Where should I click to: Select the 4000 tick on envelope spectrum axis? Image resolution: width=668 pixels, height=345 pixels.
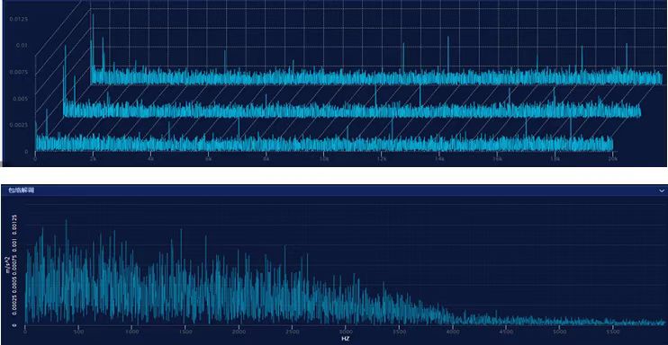pyautogui.click(x=453, y=332)
